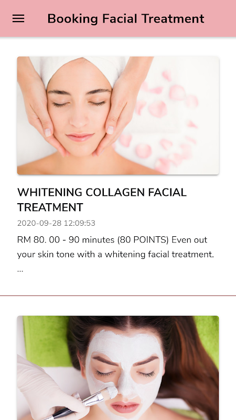Expand the truncated description ellipsis
Screen dimensions: 236x420
20,269
